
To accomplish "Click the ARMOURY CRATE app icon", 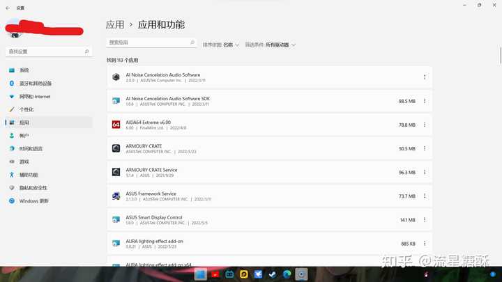I will [x=116, y=148].
